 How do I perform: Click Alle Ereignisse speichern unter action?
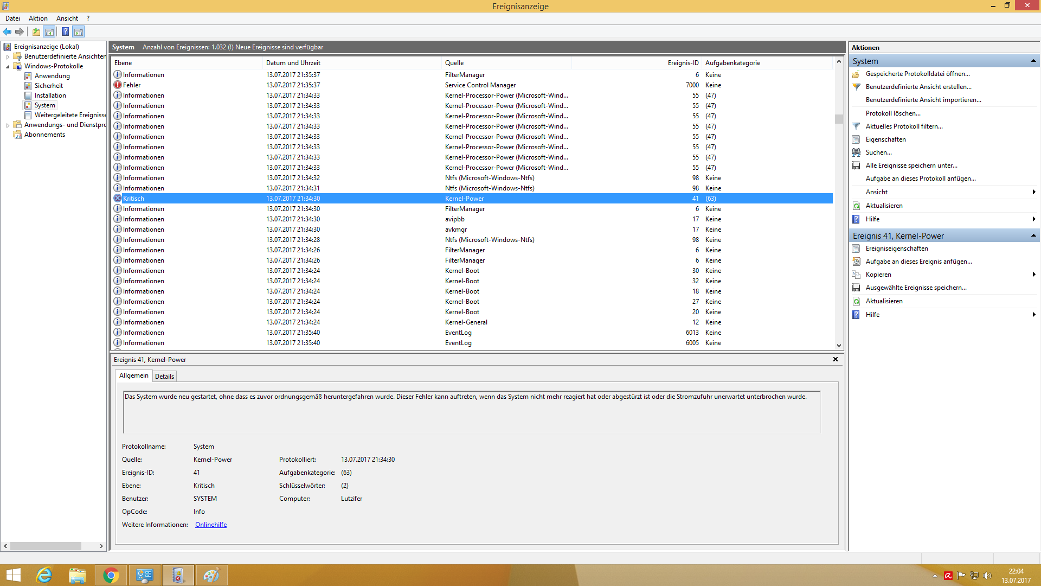tap(911, 165)
